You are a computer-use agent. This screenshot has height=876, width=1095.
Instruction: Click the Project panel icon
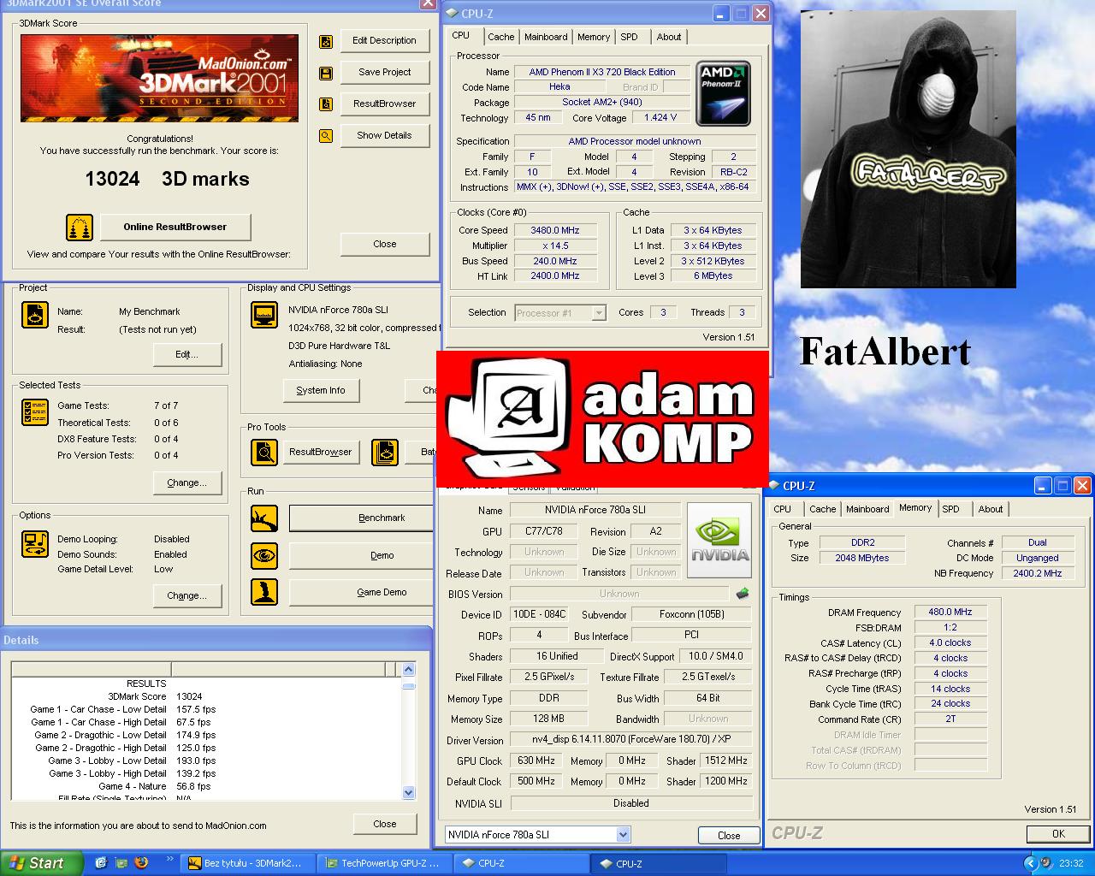point(35,315)
